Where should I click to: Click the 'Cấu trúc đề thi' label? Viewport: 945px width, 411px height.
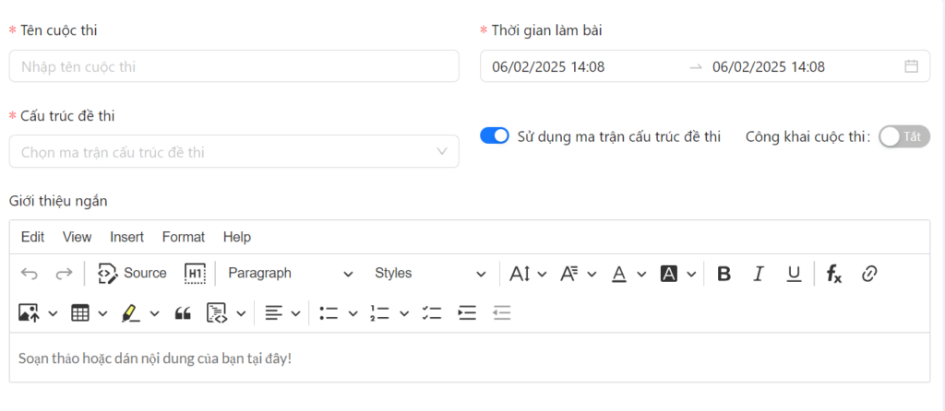(x=67, y=116)
